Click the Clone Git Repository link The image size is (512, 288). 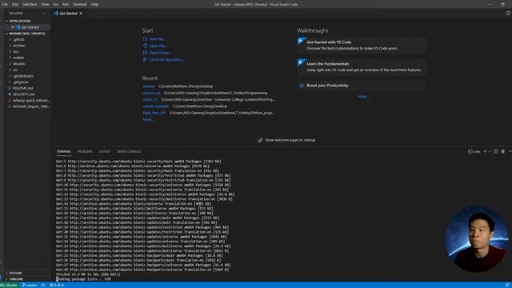pyautogui.click(x=166, y=60)
